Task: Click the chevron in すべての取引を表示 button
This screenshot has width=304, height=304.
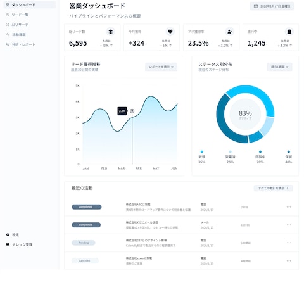Action: click(x=288, y=188)
